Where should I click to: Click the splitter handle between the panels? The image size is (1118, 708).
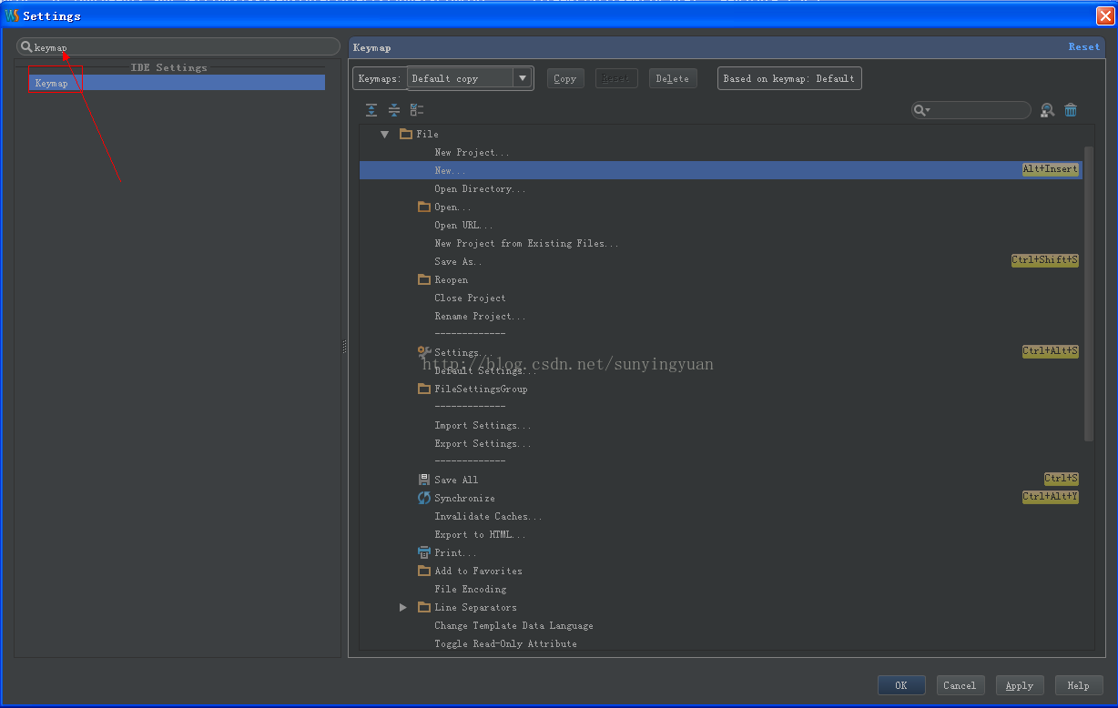[x=344, y=347]
